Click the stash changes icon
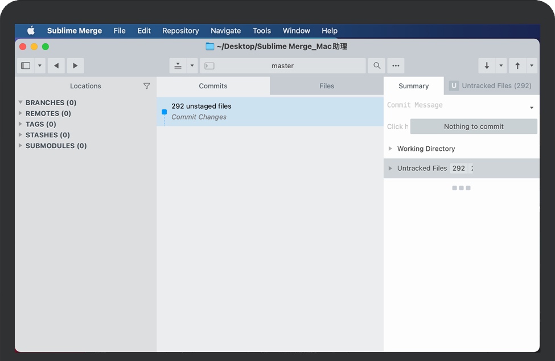The image size is (555, 361). [x=178, y=65]
